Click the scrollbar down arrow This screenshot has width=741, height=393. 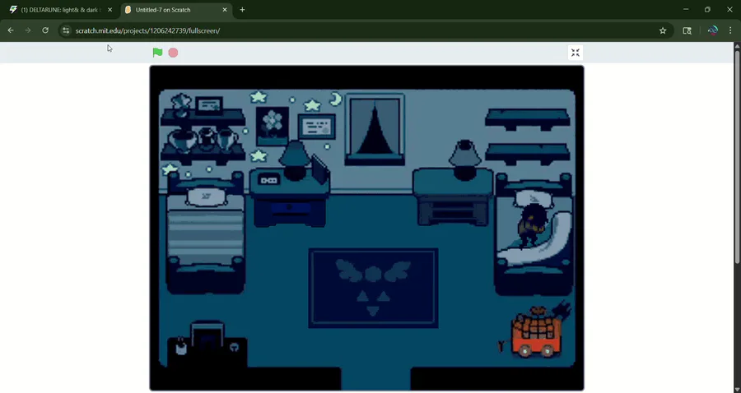(737, 389)
